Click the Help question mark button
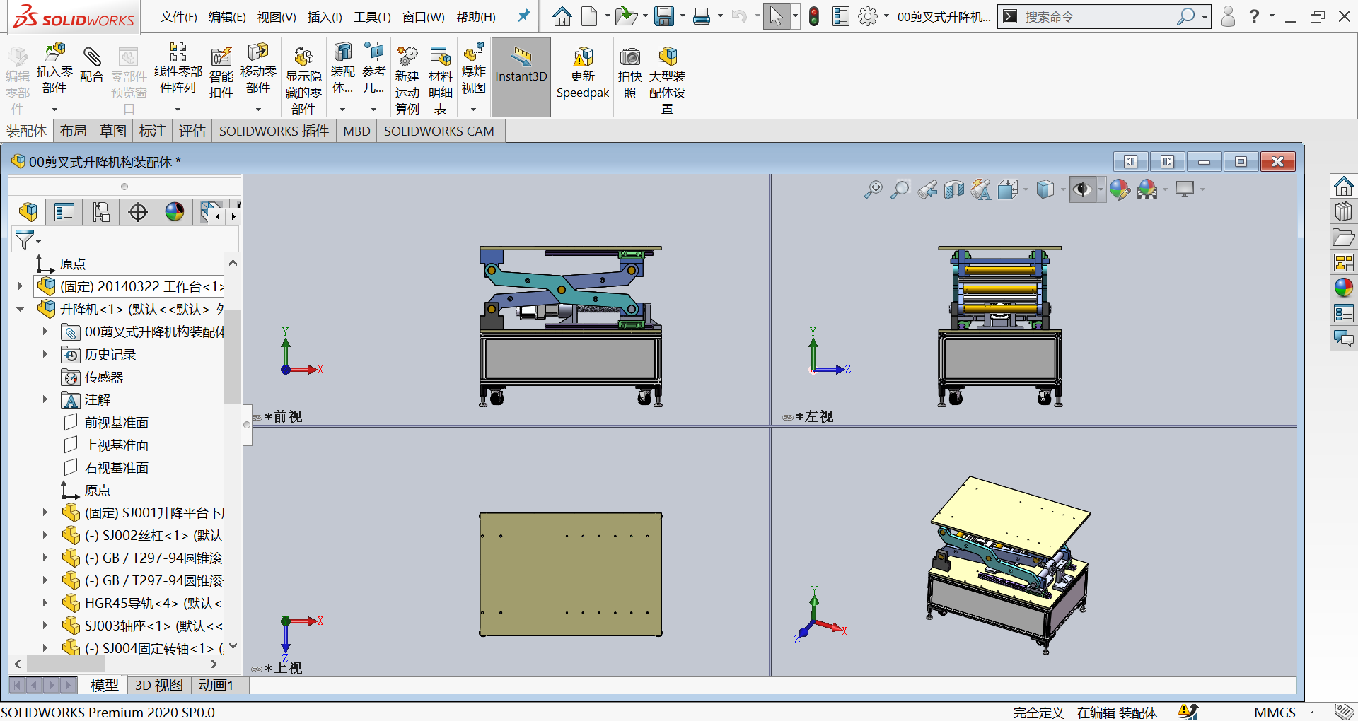Image resolution: width=1358 pixels, height=721 pixels. click(x=1254, y=16)
